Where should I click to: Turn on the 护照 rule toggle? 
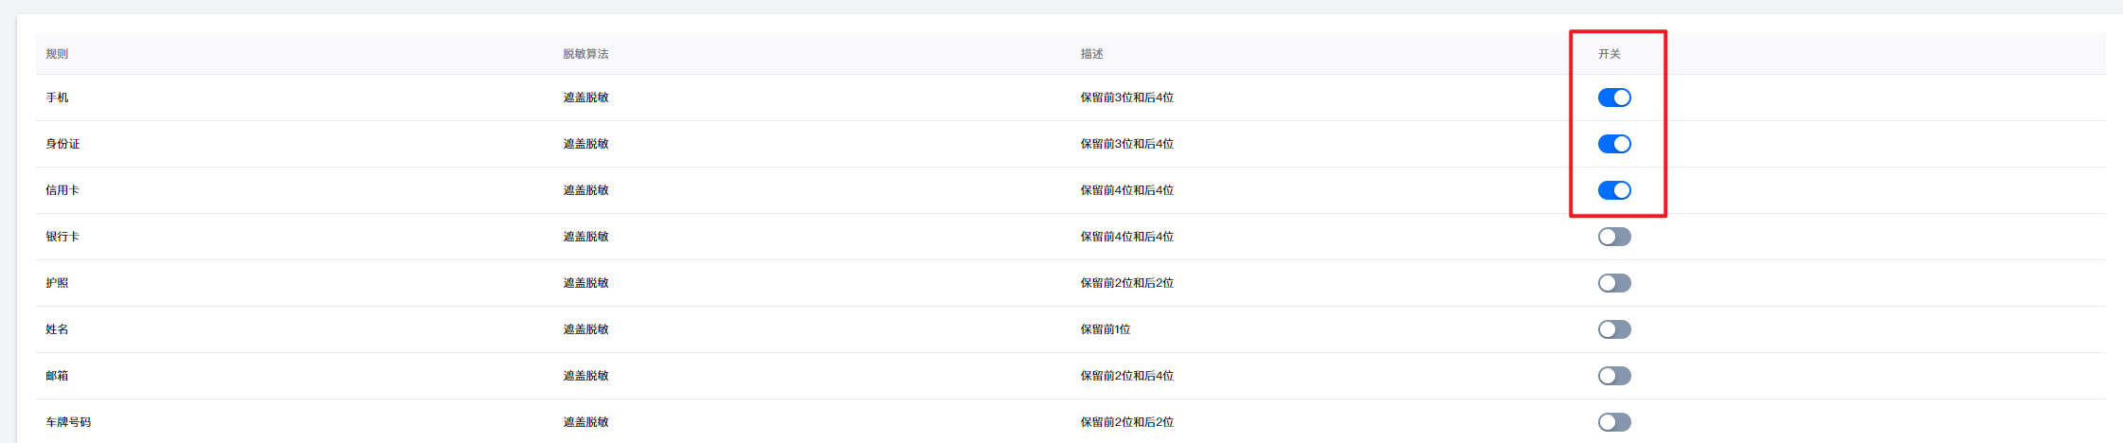click(1614, 283)
